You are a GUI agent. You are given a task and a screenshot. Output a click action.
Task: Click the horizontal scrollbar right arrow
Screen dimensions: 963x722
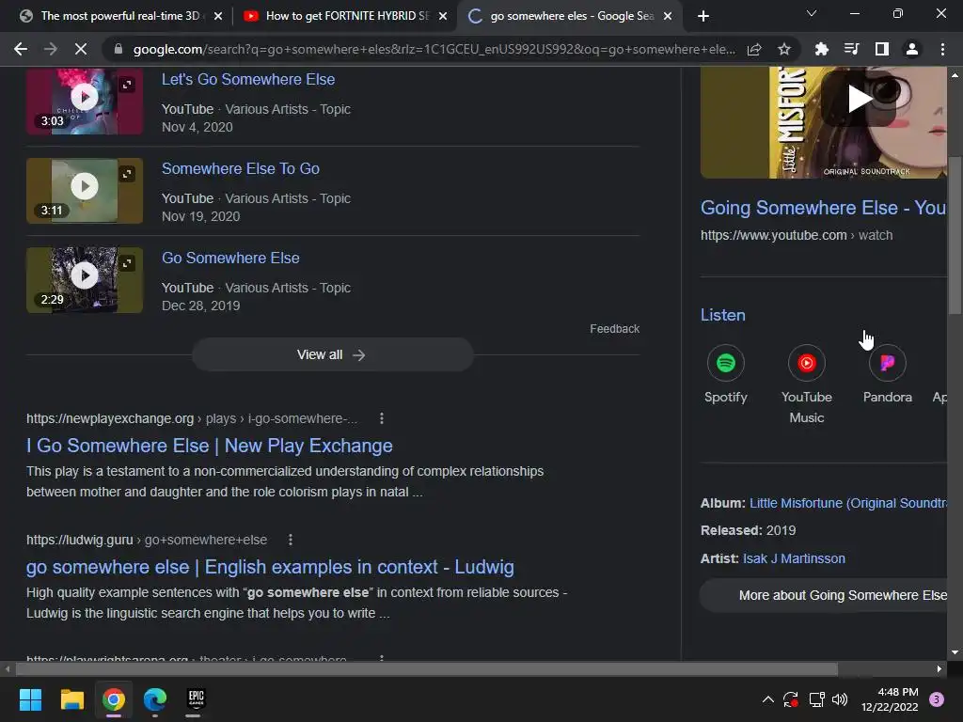tap(939, 668)
